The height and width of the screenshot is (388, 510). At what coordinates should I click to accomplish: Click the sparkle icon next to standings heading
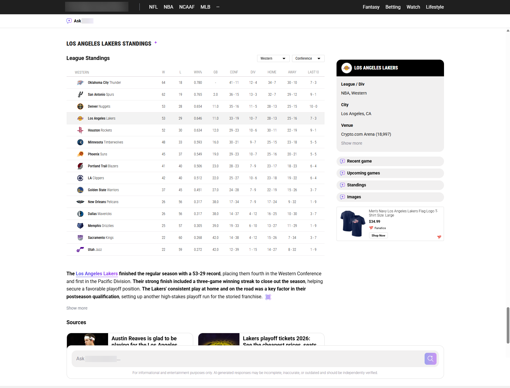(x=156, y=43)
